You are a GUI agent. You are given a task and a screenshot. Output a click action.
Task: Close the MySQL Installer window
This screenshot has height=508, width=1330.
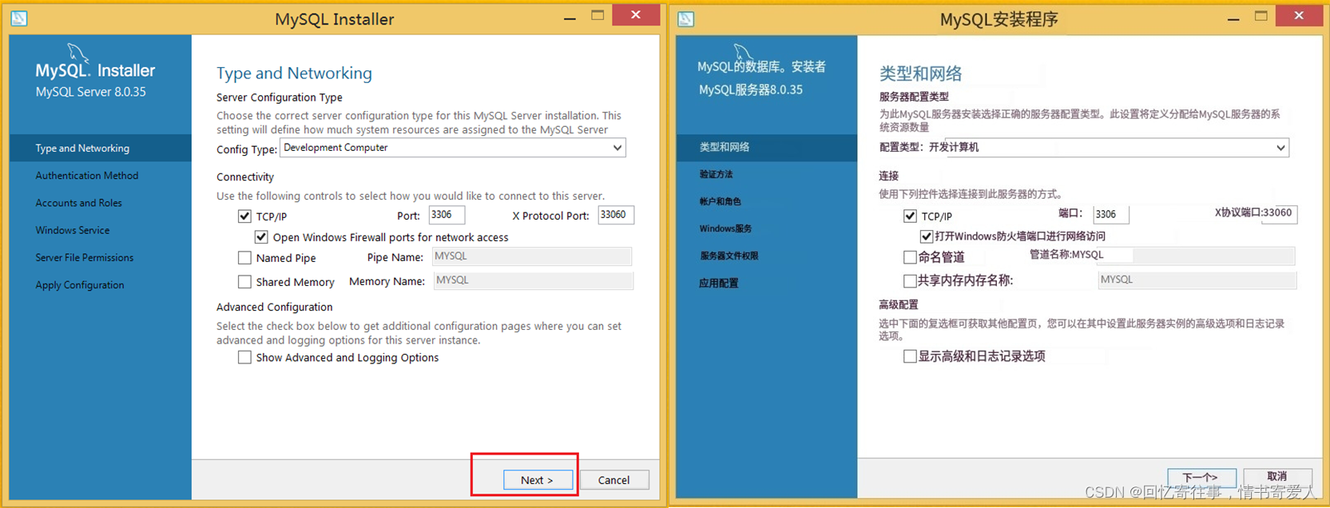tap(636, 15)
